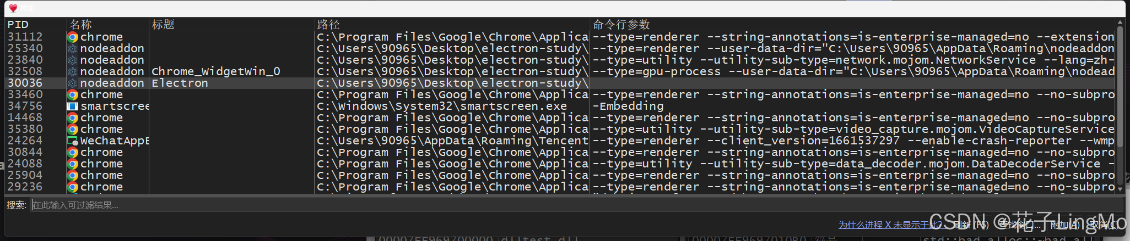1130x241 pixels.
Task: Select network.mojom command line cell in row 23840
Action: point(853,60)
